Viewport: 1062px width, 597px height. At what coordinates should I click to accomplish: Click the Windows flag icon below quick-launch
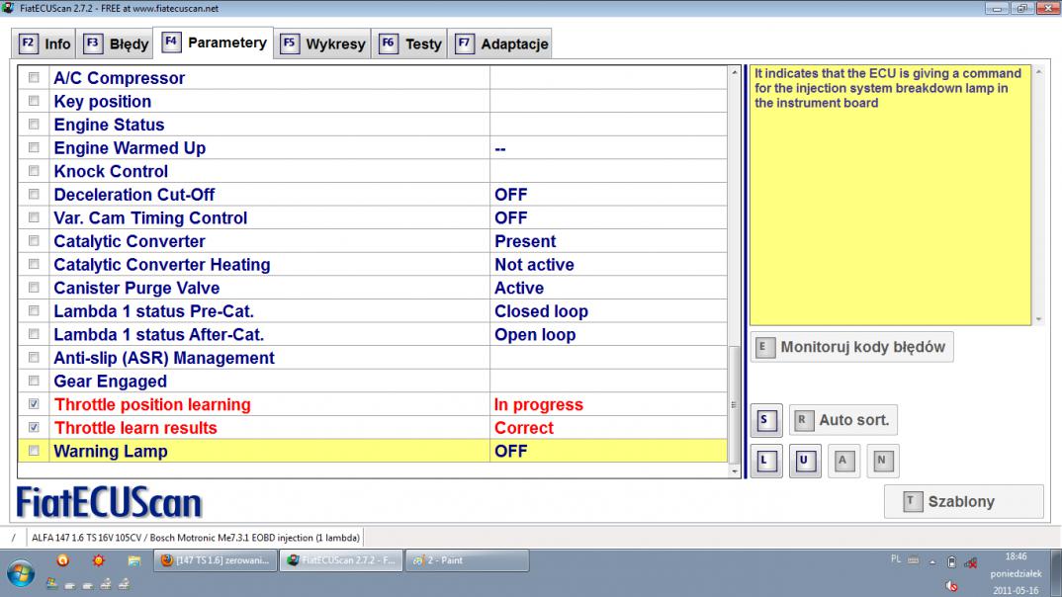(51, 584)
